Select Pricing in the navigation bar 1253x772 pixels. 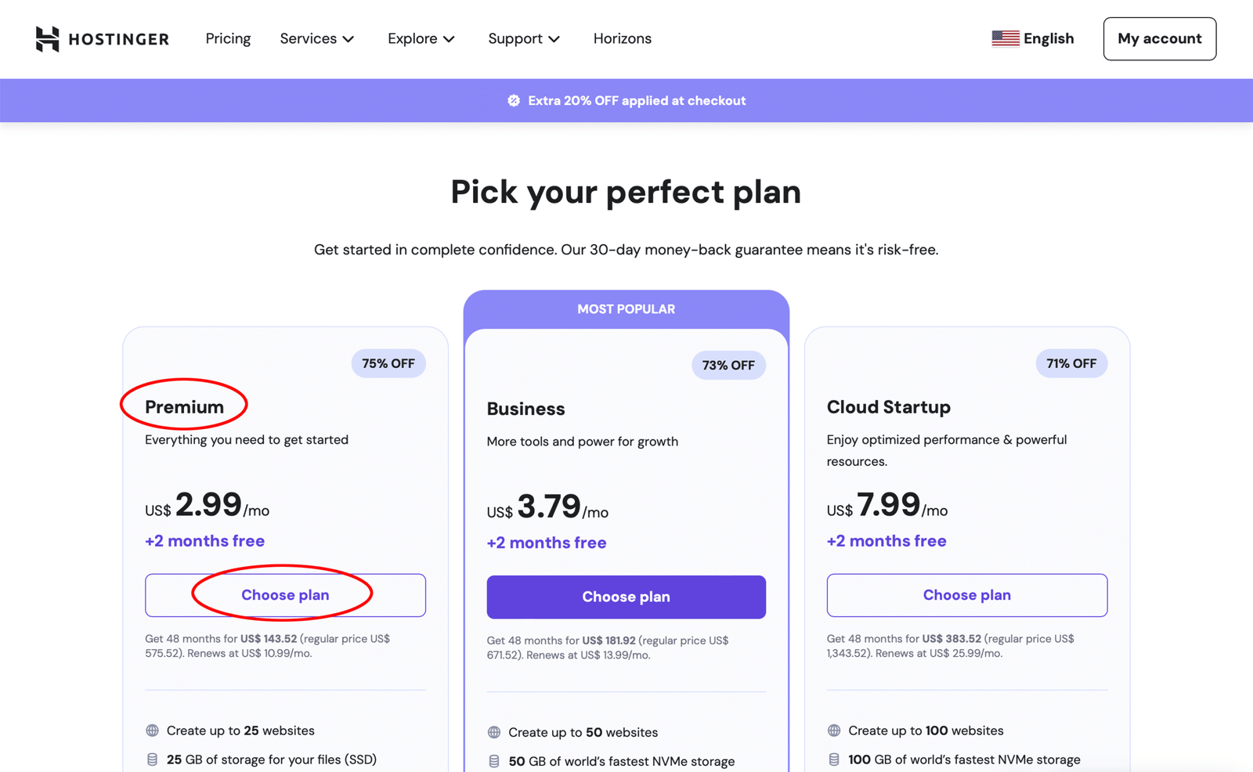228,38
